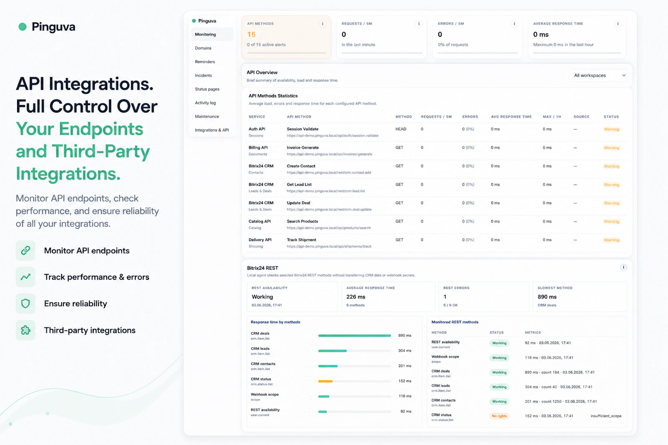Click the Status column header
The width and height of the screenshot is (668, 445).
(611, 117)
